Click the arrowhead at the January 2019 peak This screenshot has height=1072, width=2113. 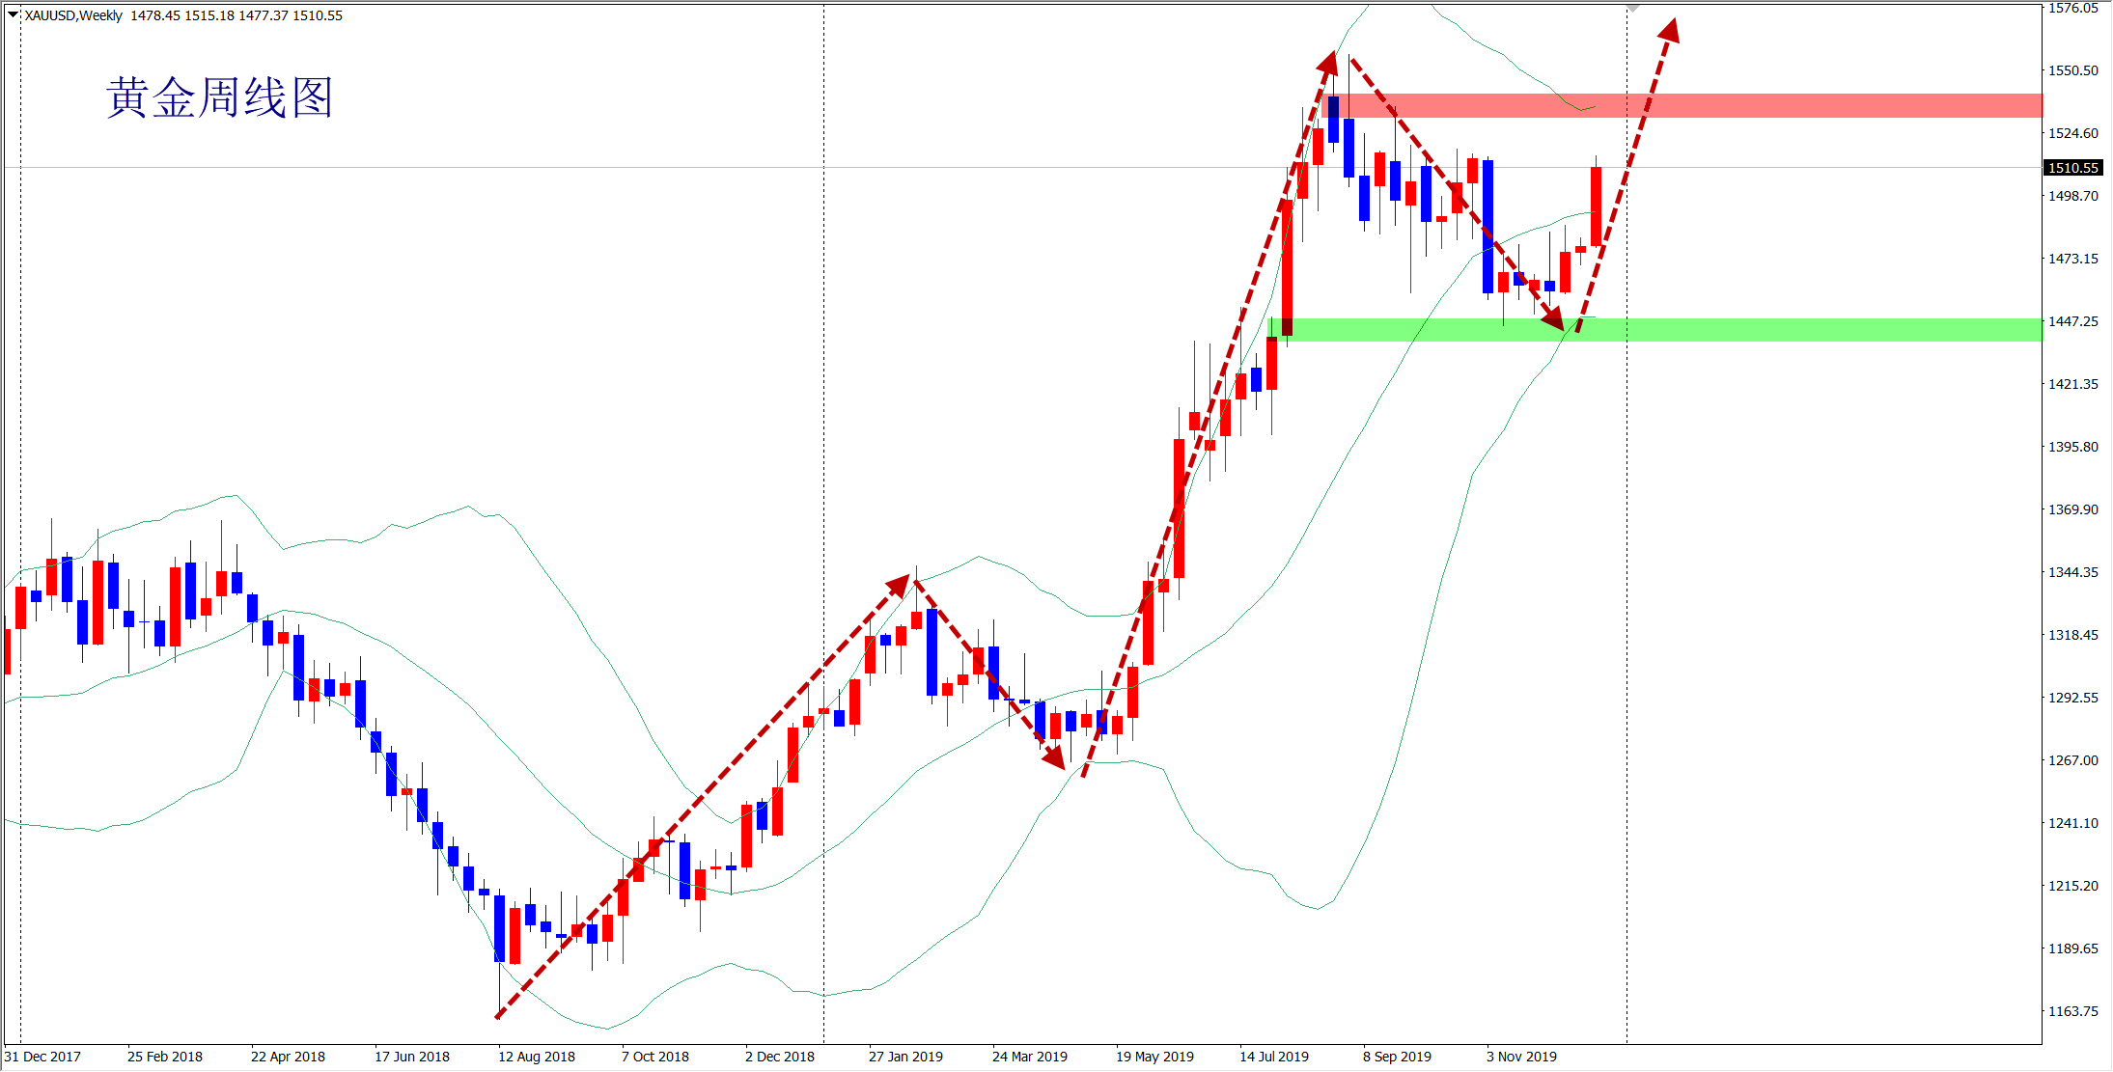899,585
